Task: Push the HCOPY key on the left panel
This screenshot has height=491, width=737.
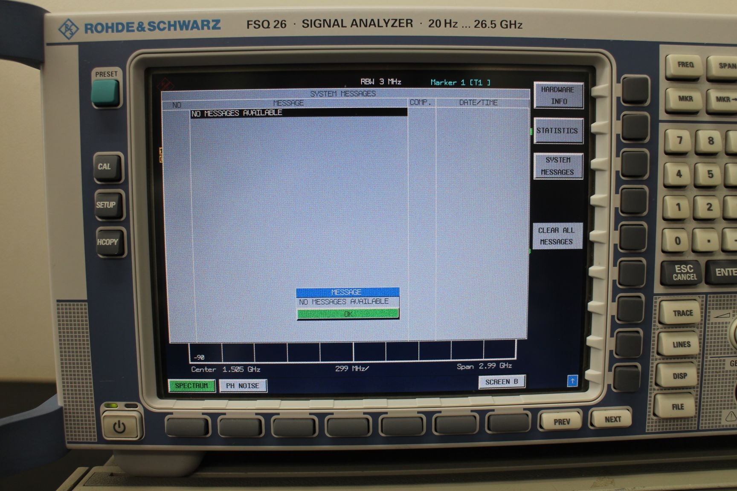Action: pos(110,242)
